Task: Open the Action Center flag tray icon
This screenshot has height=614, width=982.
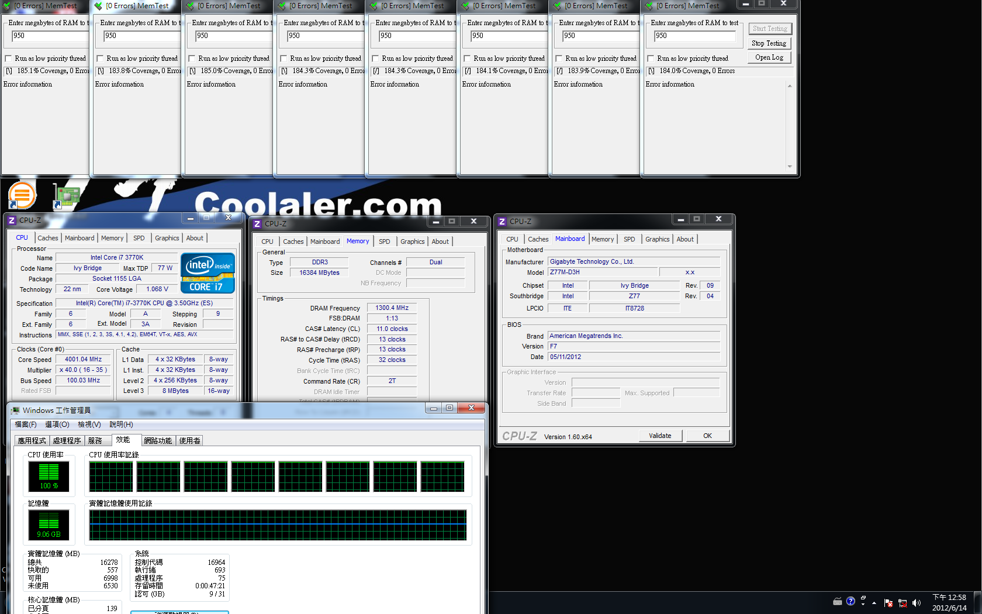Action: point(888,603)
